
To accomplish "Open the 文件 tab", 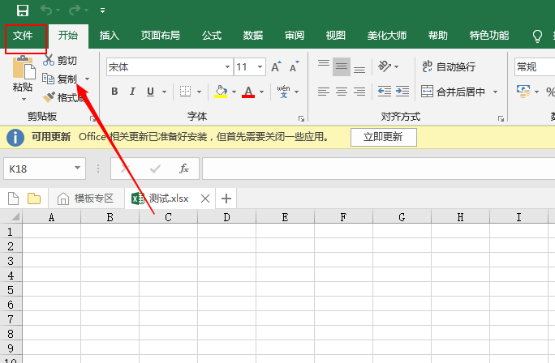I will (23, 36).
